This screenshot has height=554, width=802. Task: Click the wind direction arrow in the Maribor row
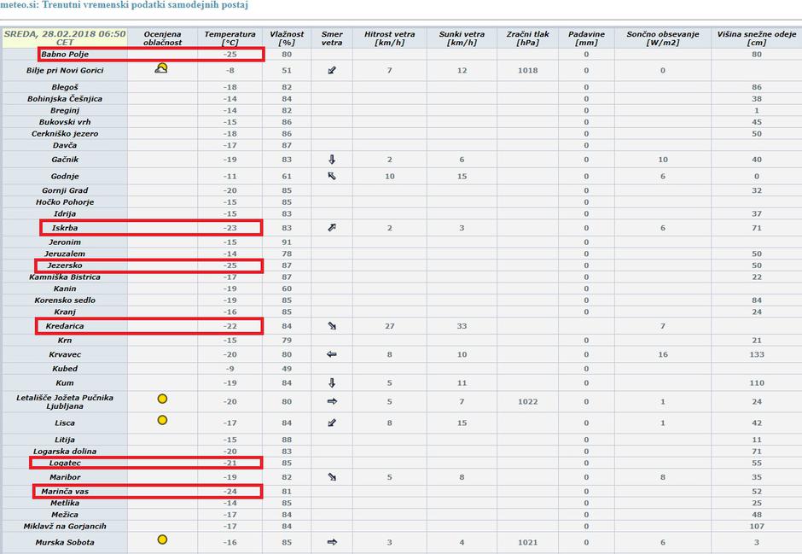332,477
